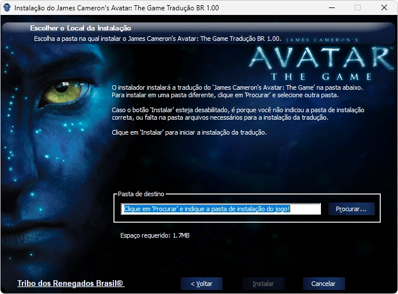Click 'Clique em 'Instalar' para iniciar' instruction text
The image size is (398, 294).
(x=189, y=132)
